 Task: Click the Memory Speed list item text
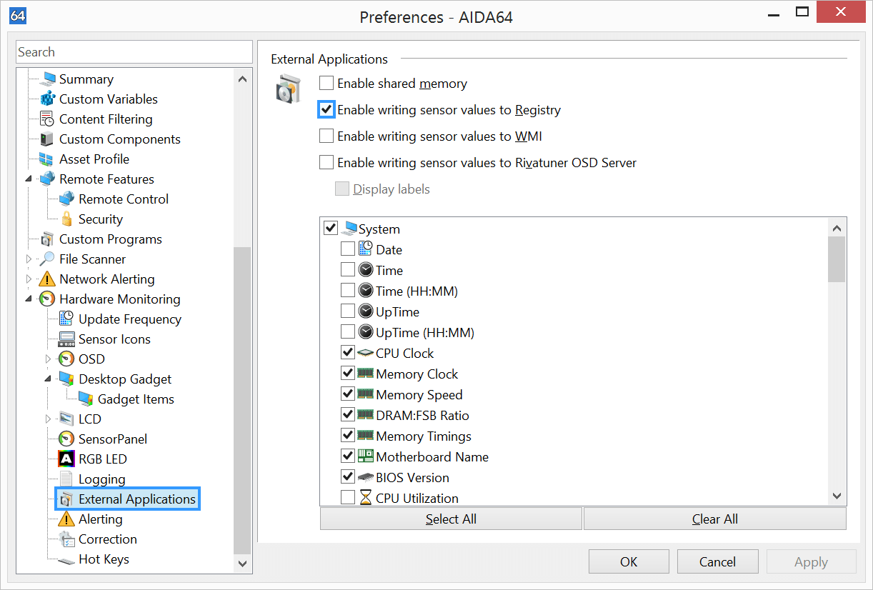pos(419,395)
